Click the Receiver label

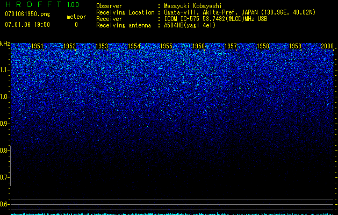(x=109, y=19)
